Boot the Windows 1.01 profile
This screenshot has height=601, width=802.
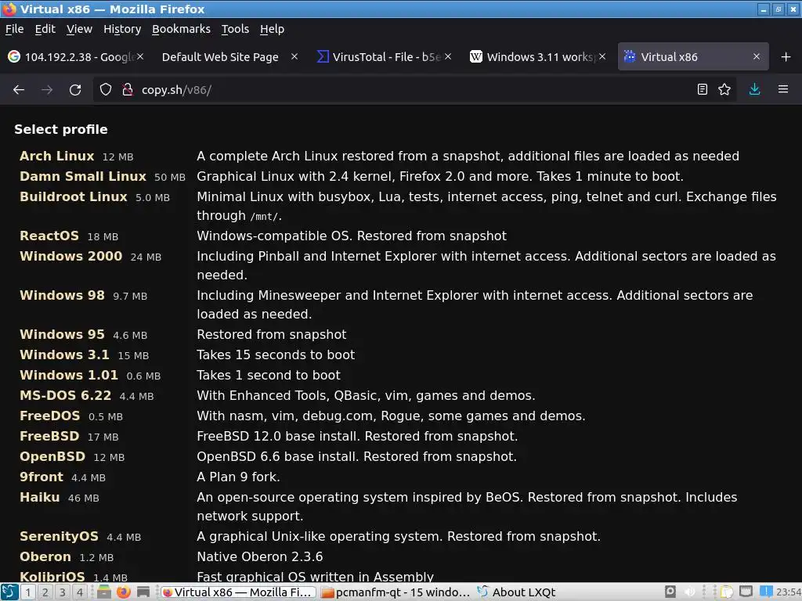69,375
